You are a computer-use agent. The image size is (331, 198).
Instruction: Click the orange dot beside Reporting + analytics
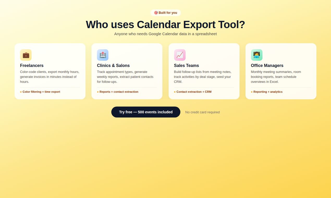pos(251,92)
